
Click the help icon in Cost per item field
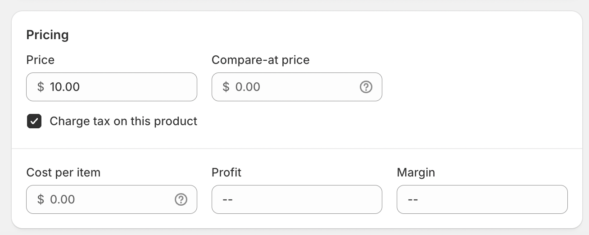point(181,199)
